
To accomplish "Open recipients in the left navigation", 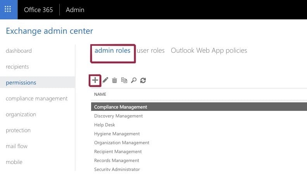I will (x=17, y=67).
